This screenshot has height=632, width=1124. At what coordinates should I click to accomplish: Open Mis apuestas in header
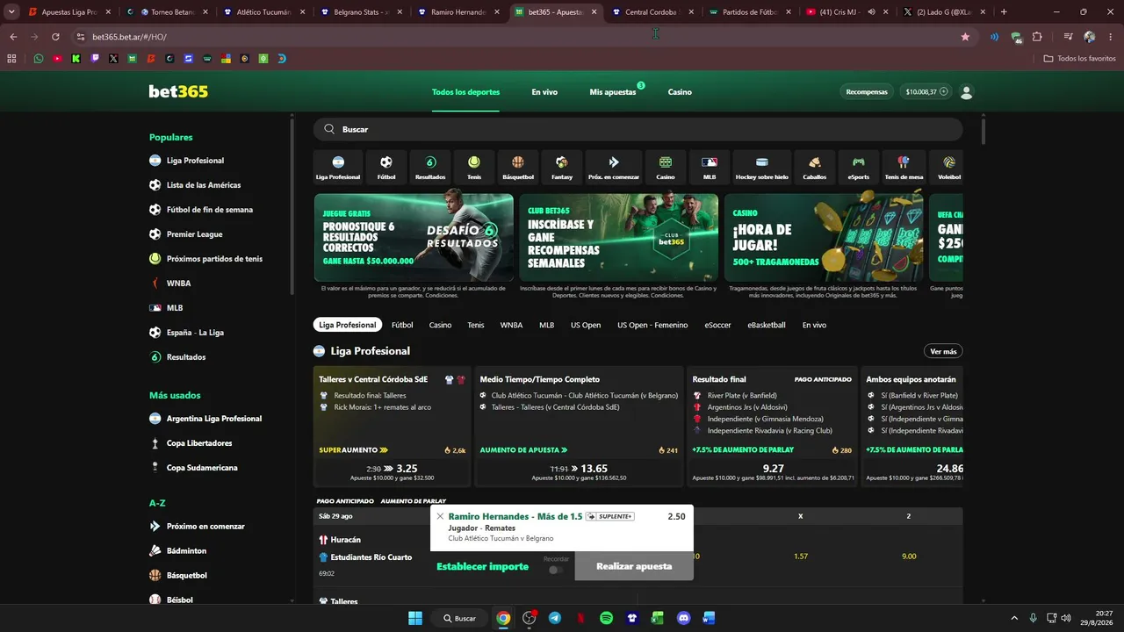[613, 92]
